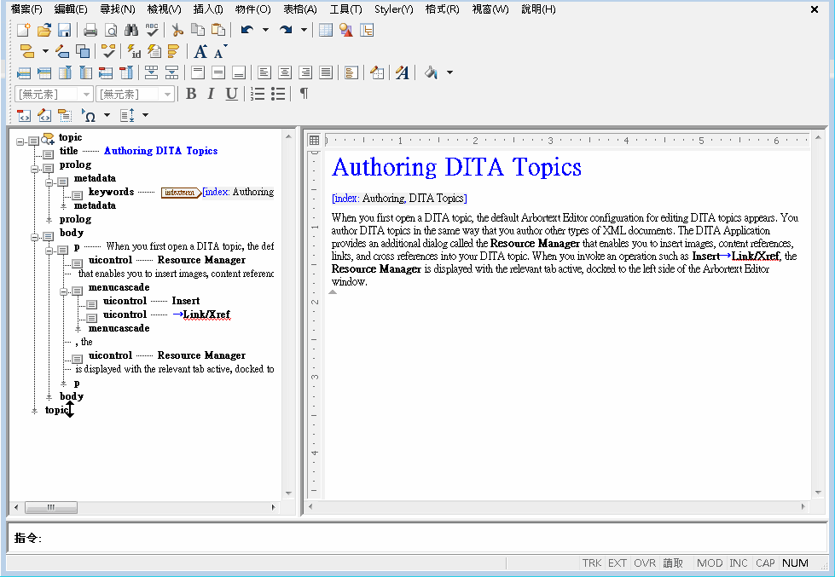
Task: Click the Cut scissors icon
Action: tap(177, 30)
